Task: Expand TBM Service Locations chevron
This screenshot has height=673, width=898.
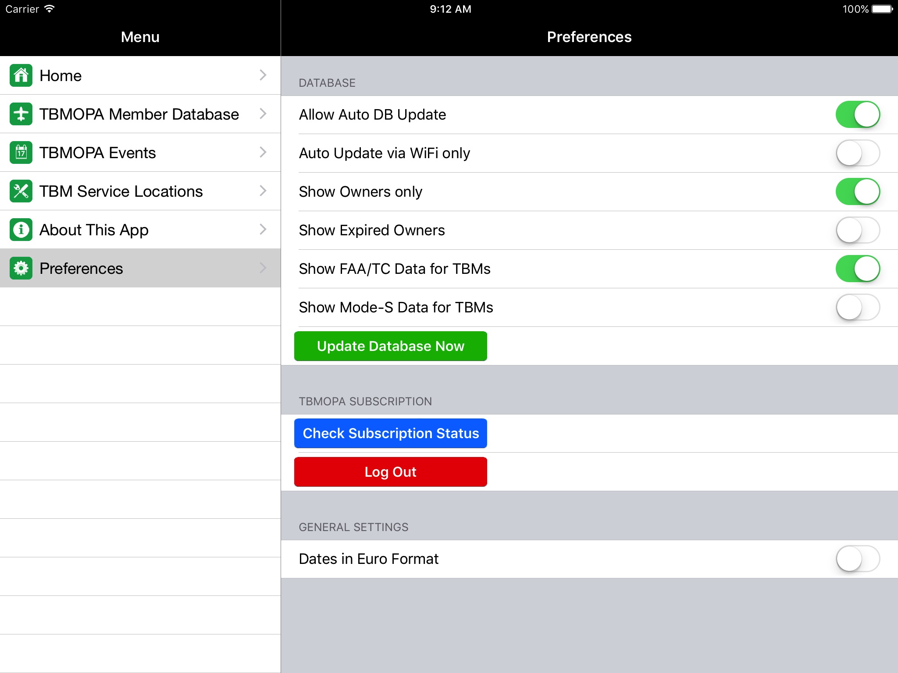Action: 266,191
